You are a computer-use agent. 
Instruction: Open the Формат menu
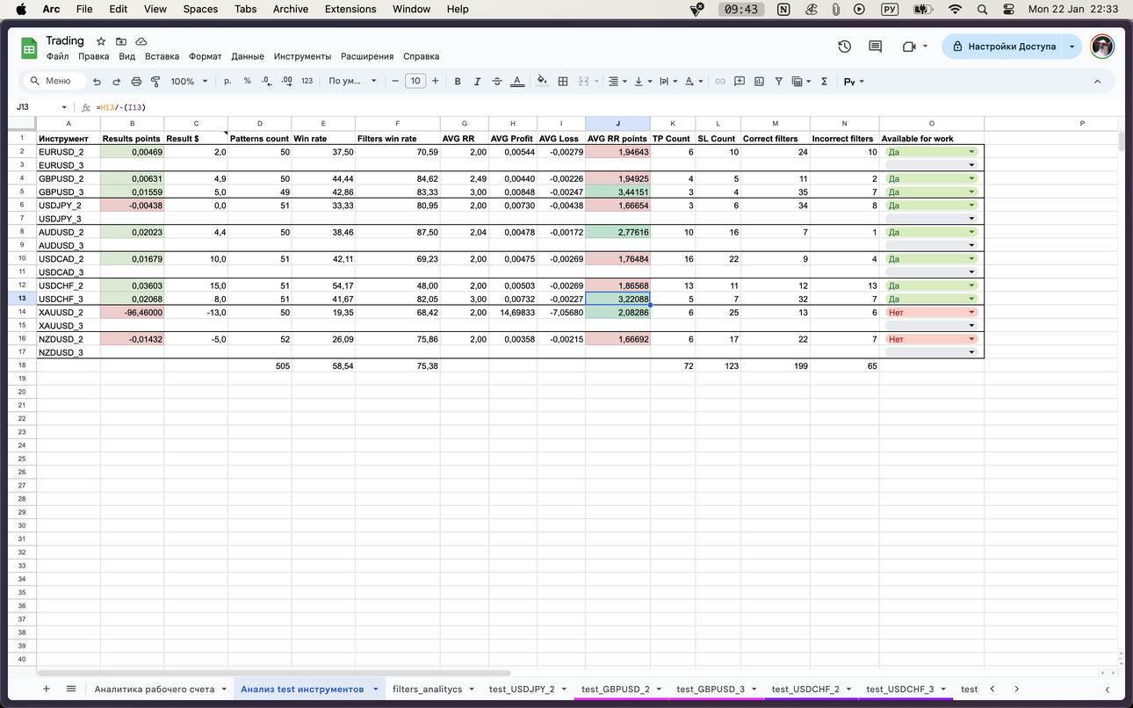coord(206,56)
